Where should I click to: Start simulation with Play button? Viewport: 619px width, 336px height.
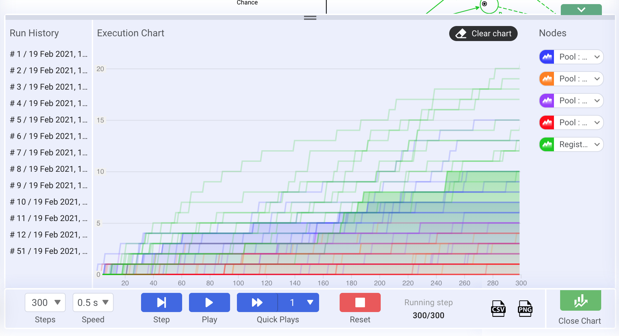(x=210, y=302)
